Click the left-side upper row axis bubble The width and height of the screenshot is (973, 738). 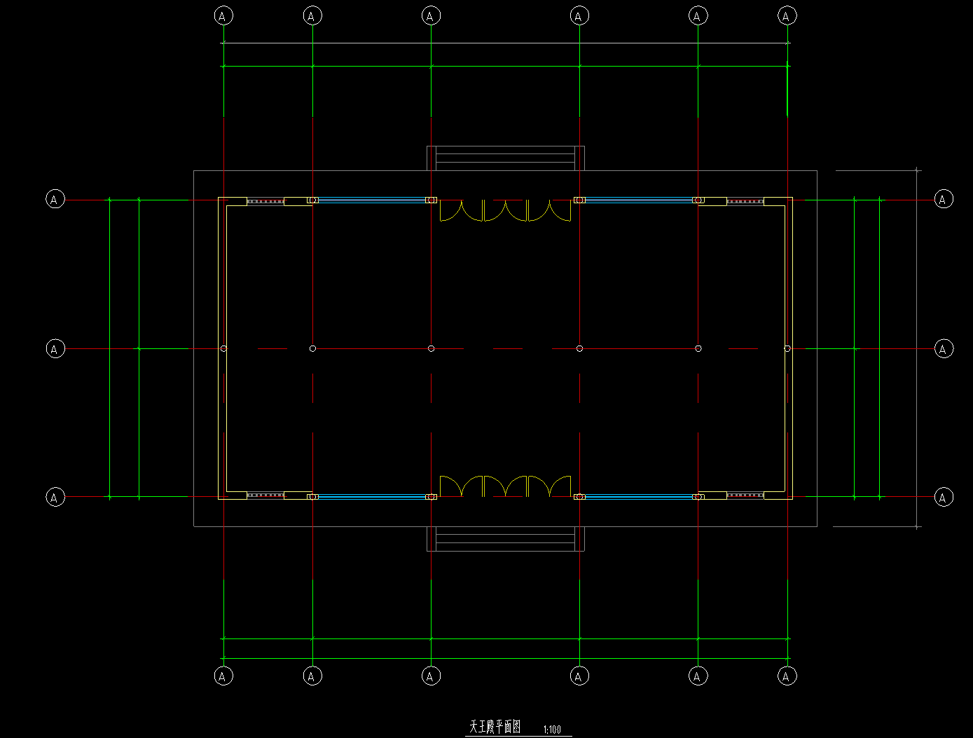(55, 199)
